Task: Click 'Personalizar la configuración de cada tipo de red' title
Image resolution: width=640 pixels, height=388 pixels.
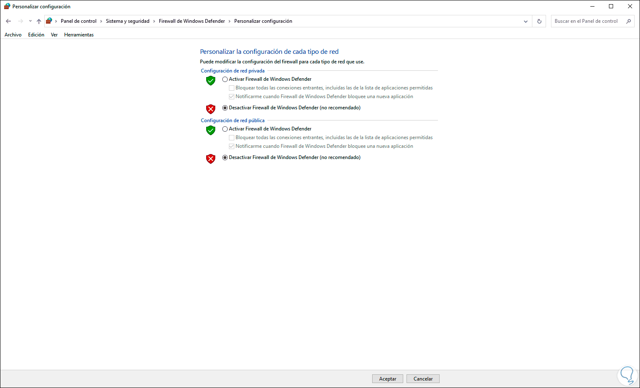Action: click(269, 52)
